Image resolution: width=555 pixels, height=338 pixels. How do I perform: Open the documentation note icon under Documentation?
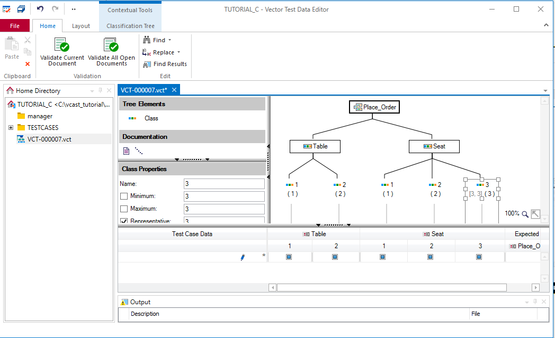(x=126, y=151)
